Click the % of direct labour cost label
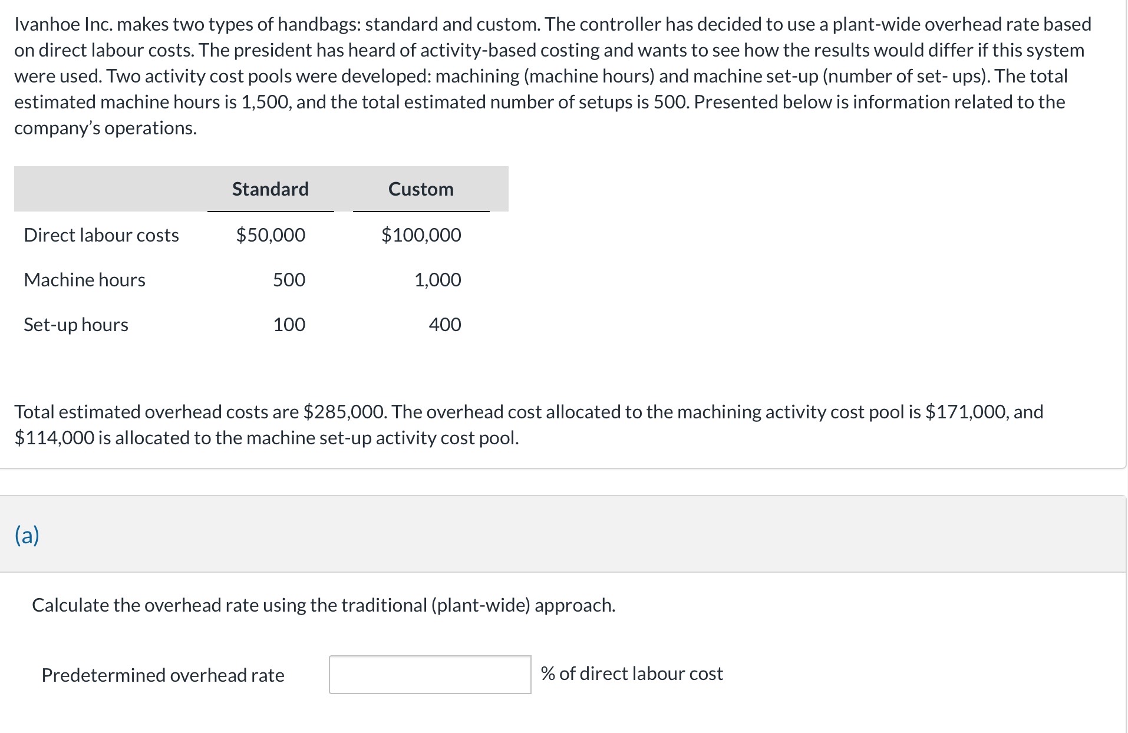This screenshot has width=1128, height=733. pos(632,673)
